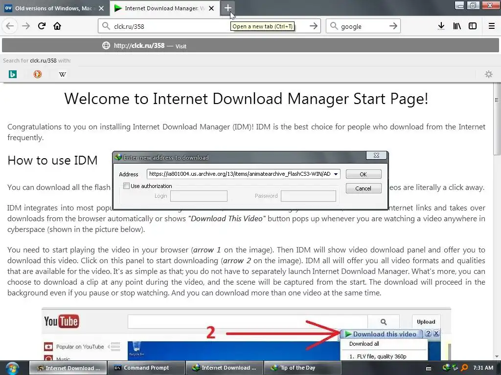Click the on-screen keyboard tray icon
The width and height of the screenshot is (501, 375).
tap(429, 368)
